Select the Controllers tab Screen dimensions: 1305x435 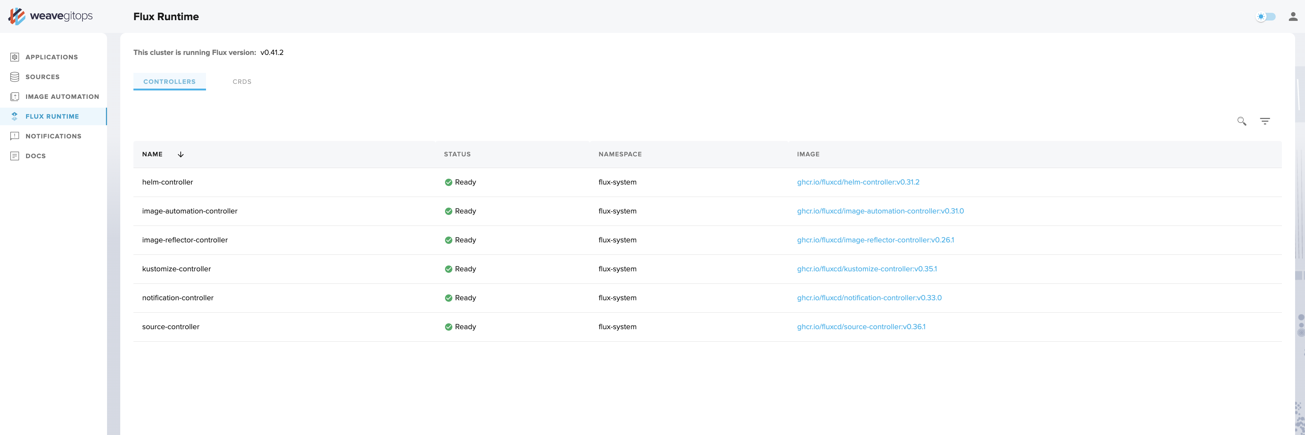[x=169, y=81]
